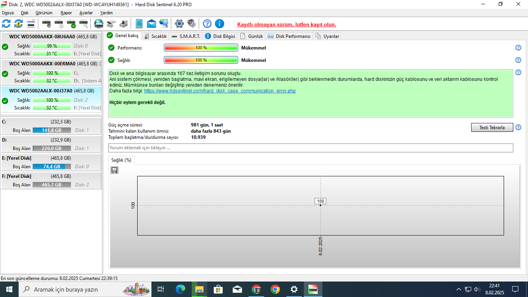Click the 74,4 GB free space bar
The image size is (528, 297).
coord(52,167)
